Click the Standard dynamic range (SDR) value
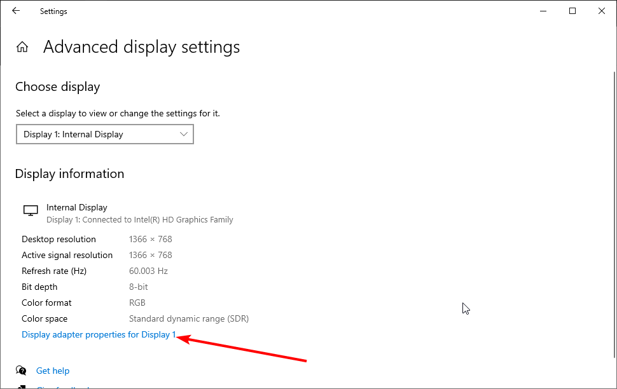617x389 pixels. click(x=188, y=318)
